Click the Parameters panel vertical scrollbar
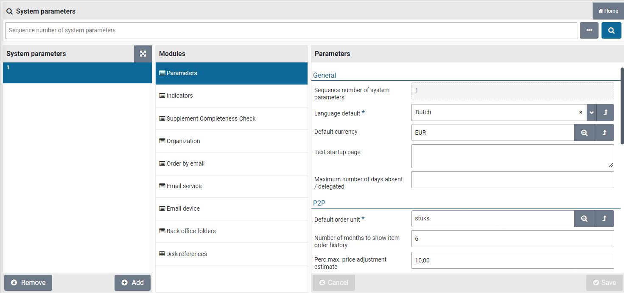624x293 pixels. tap(622, 106)
